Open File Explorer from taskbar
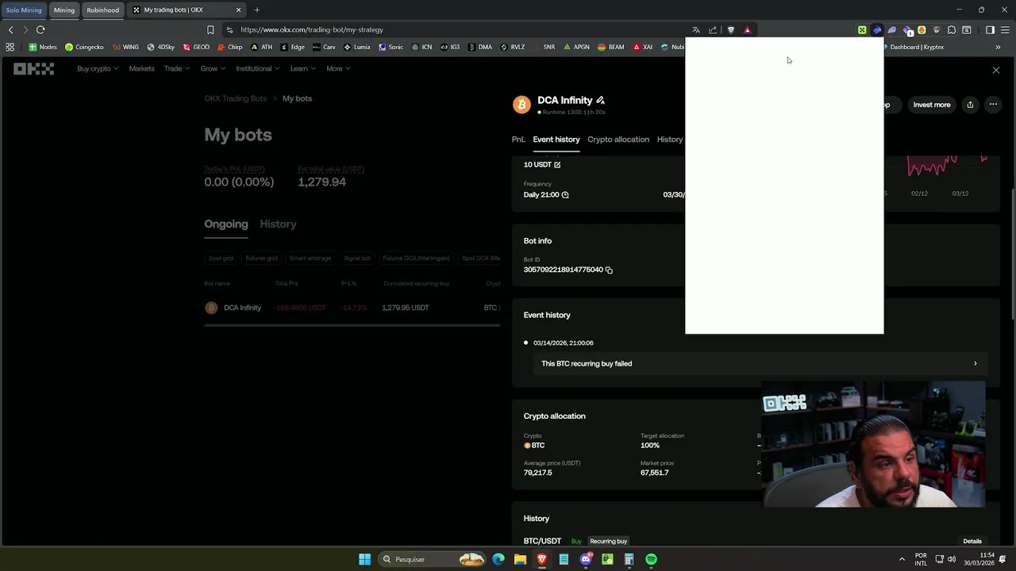 (x=520, y=559)
